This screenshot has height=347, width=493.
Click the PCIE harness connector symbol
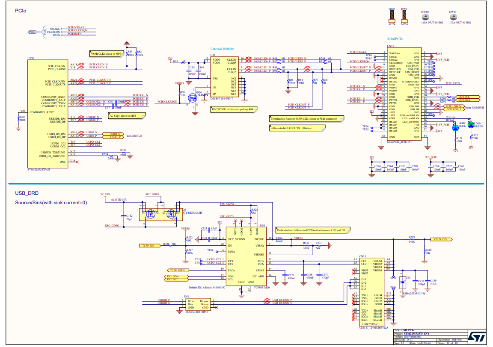(32, 32)
